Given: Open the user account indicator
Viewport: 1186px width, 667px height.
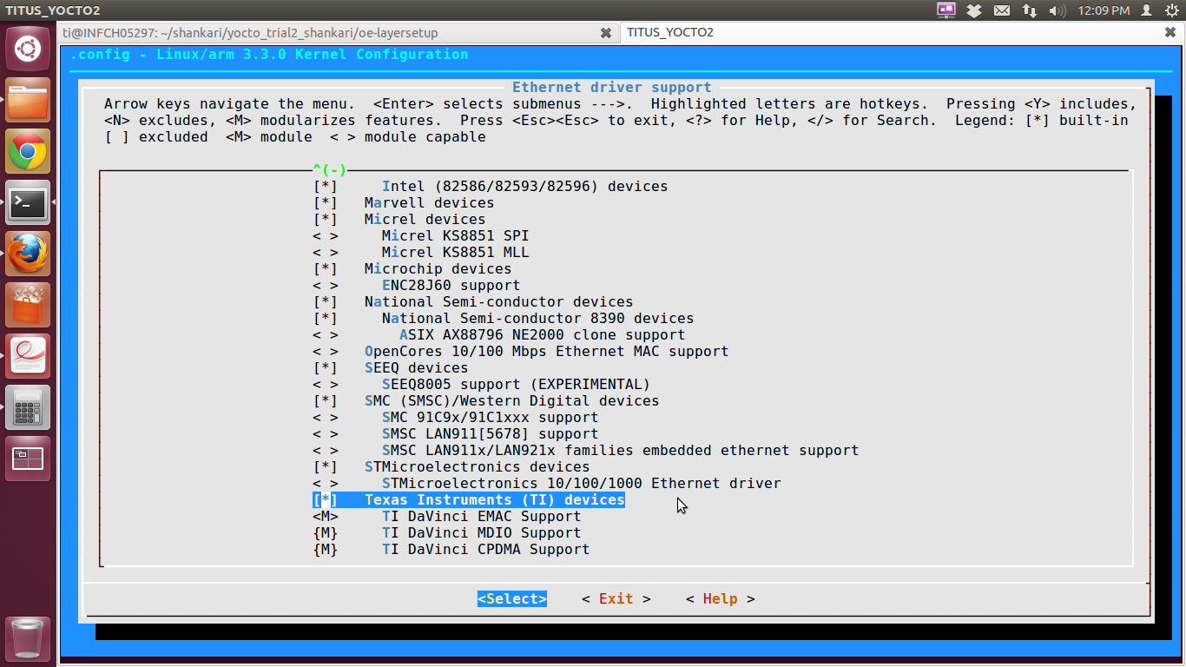Looking at the screenshot, I should (1147, 10).
